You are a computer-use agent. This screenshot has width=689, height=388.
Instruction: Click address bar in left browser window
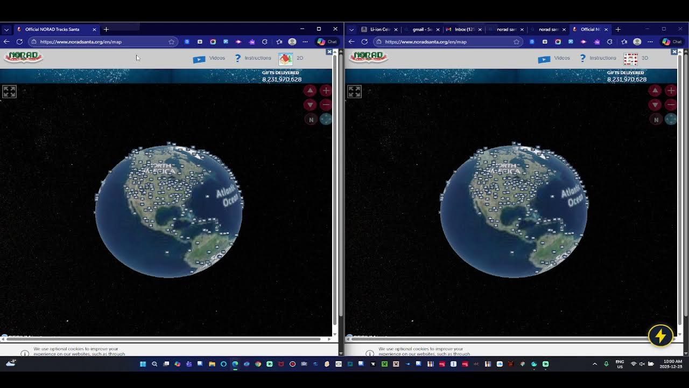(102, 41)
